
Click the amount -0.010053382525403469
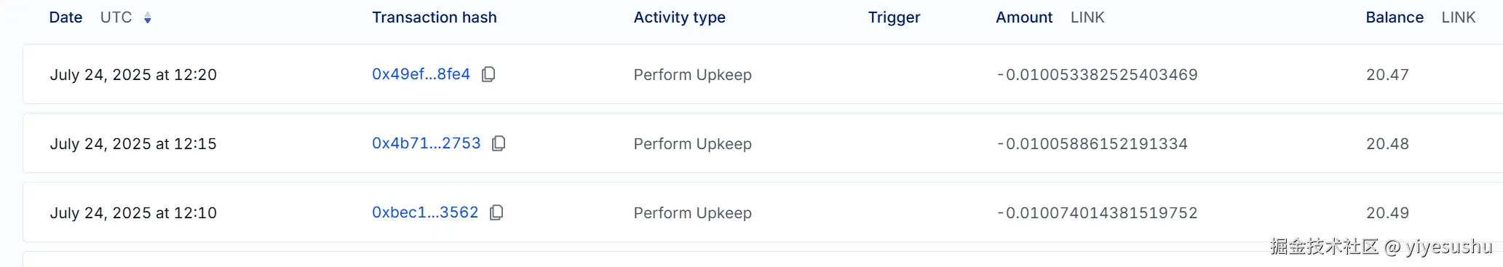click(1097, 75)
